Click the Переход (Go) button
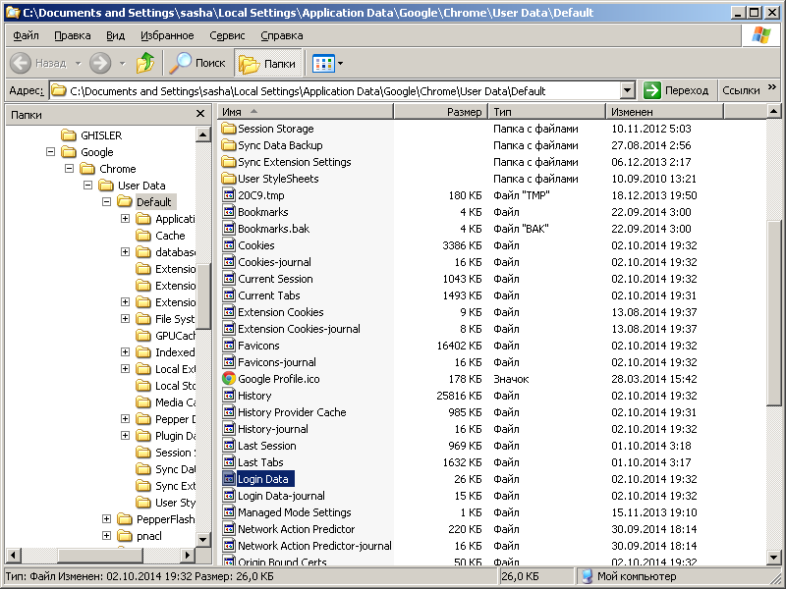The height and width of the screenshot is (589, 786). (676, 90)
